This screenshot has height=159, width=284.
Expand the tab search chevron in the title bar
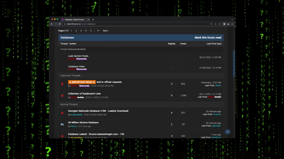(232, 20)
